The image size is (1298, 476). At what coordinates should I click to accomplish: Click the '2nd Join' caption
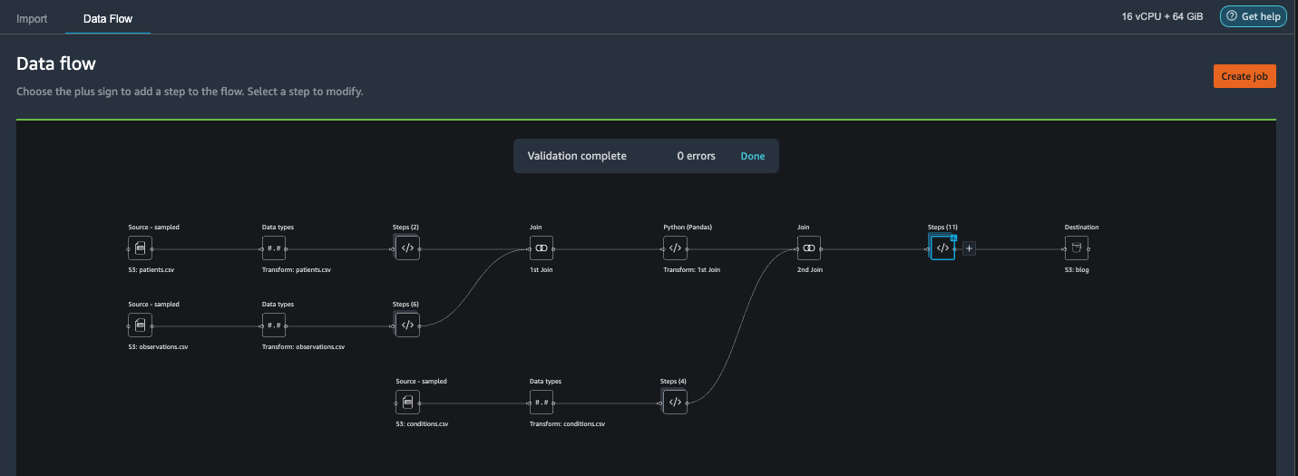(x=810, y=269)
